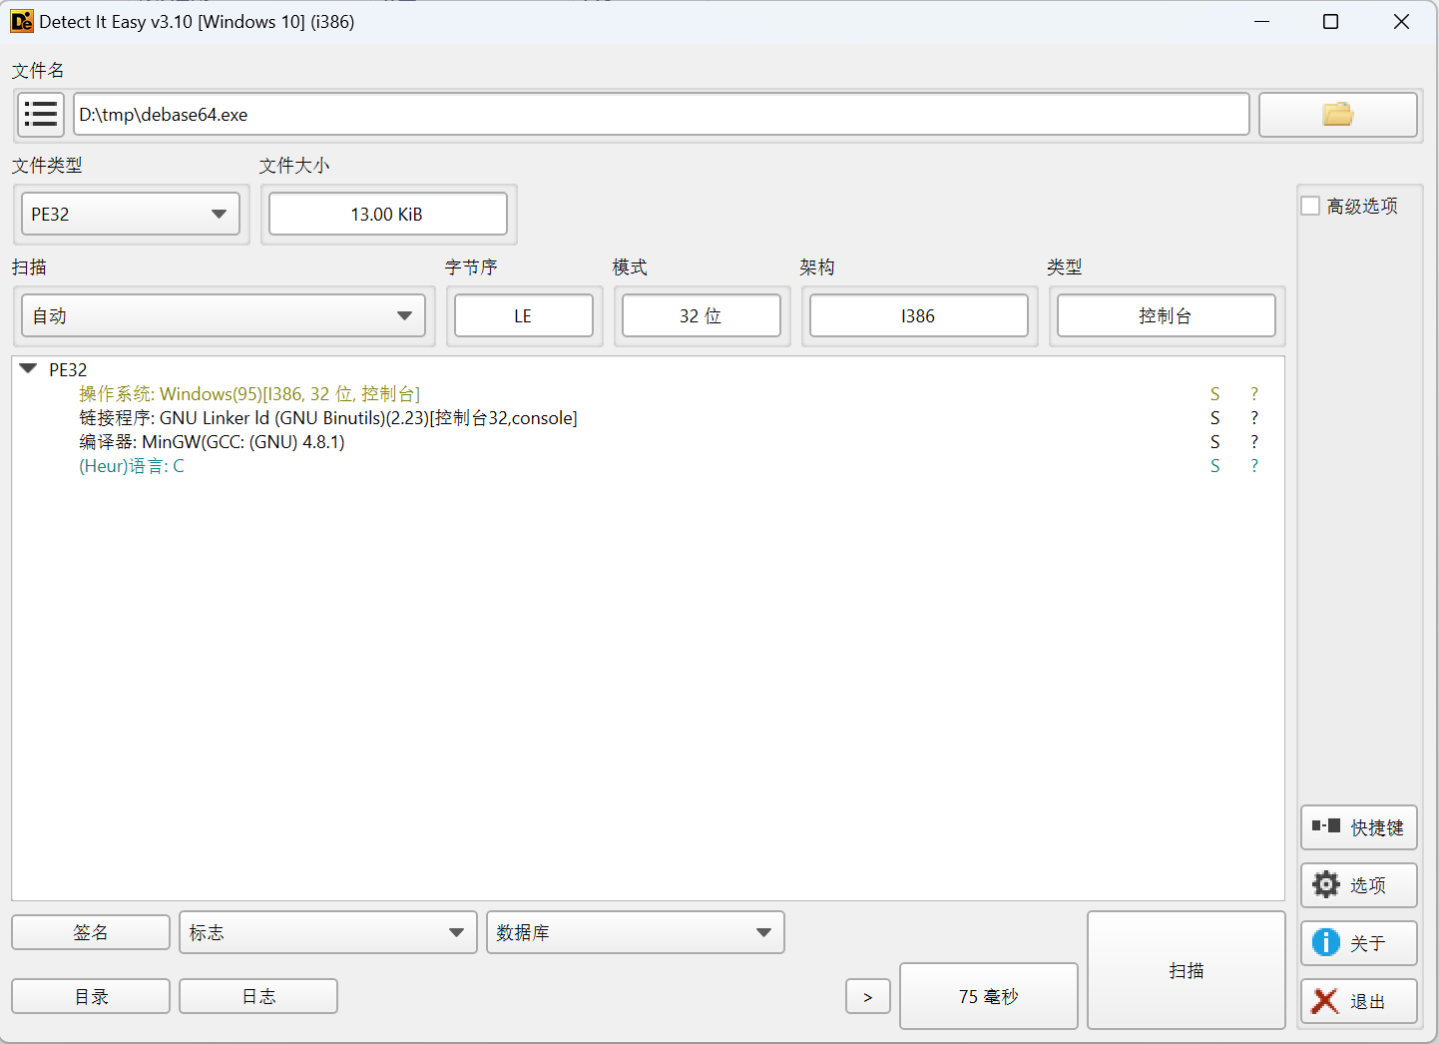Click S in the 操作系统 row

pos(1215,394)
